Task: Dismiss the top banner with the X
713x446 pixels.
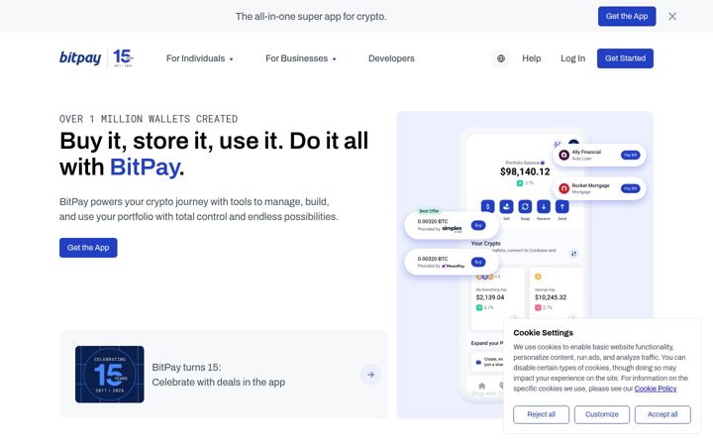Action: coord(672,17)
